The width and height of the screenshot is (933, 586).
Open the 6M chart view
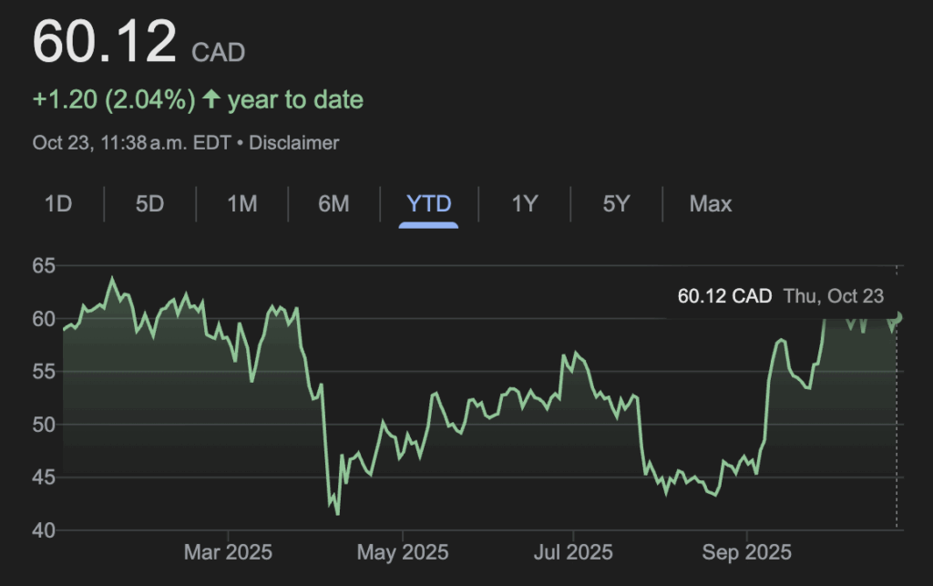coord(333,203)
